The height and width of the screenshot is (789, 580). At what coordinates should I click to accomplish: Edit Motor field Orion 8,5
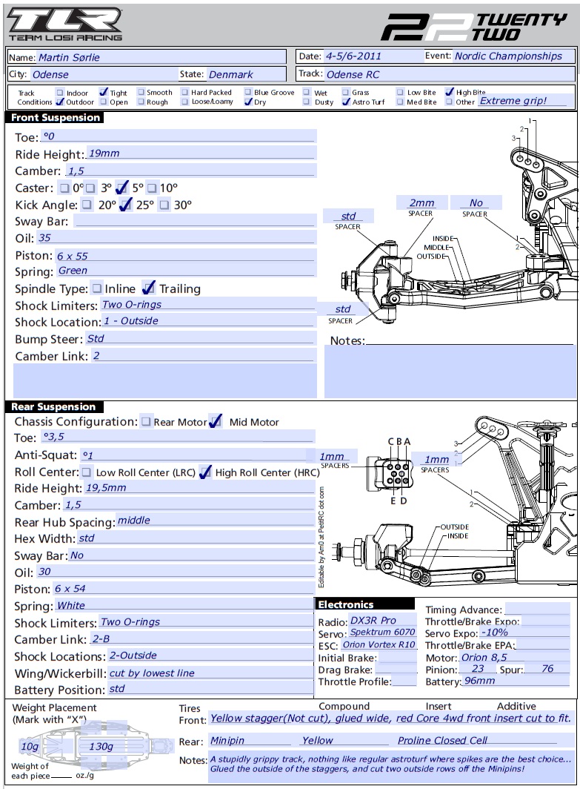514,657
